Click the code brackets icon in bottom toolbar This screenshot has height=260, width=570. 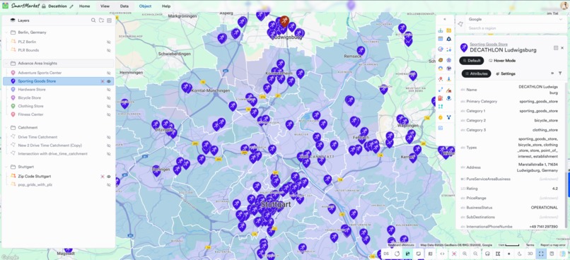coord(443,254)
